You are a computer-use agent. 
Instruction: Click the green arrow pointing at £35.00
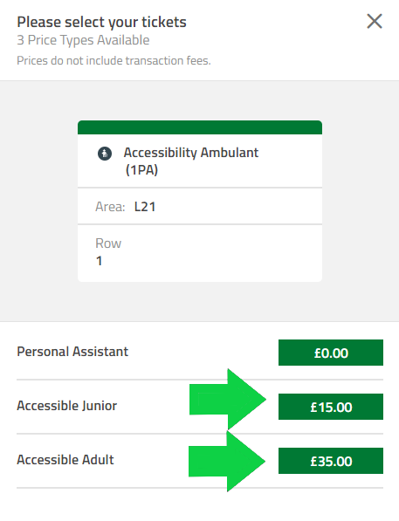pyautogui.click(x=227, y=461)
